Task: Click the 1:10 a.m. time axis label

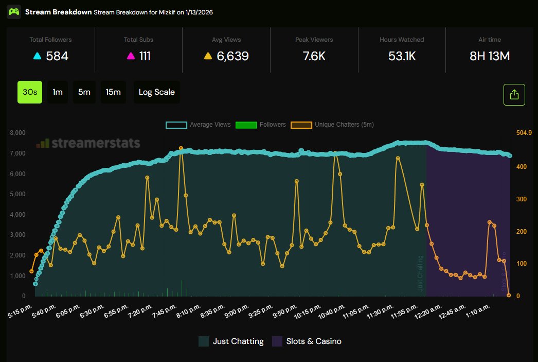Action: 478,311
